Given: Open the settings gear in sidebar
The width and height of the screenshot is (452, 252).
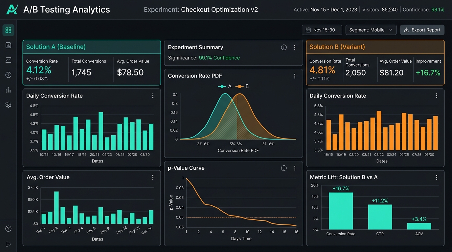Looking at the screenshot, I should pyautogui.click(x=9, y=105).
